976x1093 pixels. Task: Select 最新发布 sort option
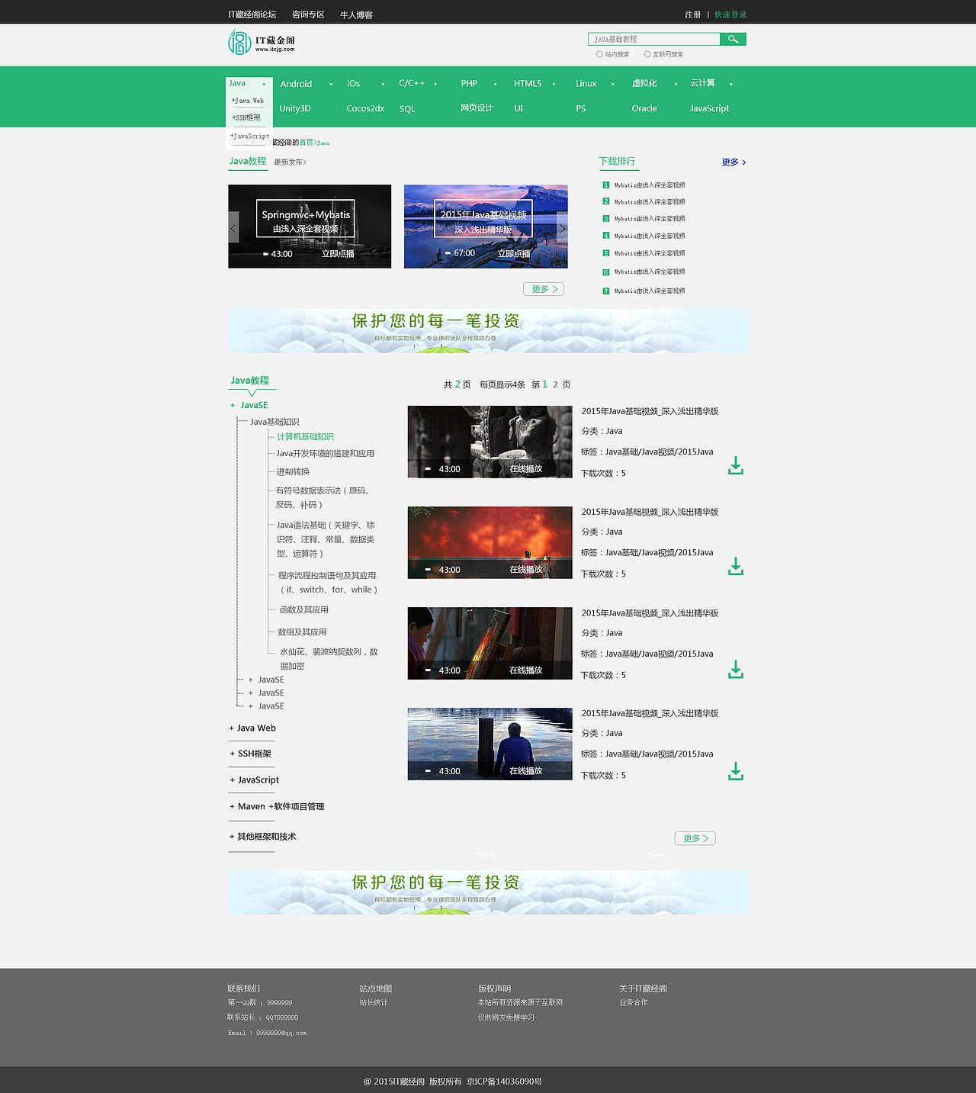[290, 162]
